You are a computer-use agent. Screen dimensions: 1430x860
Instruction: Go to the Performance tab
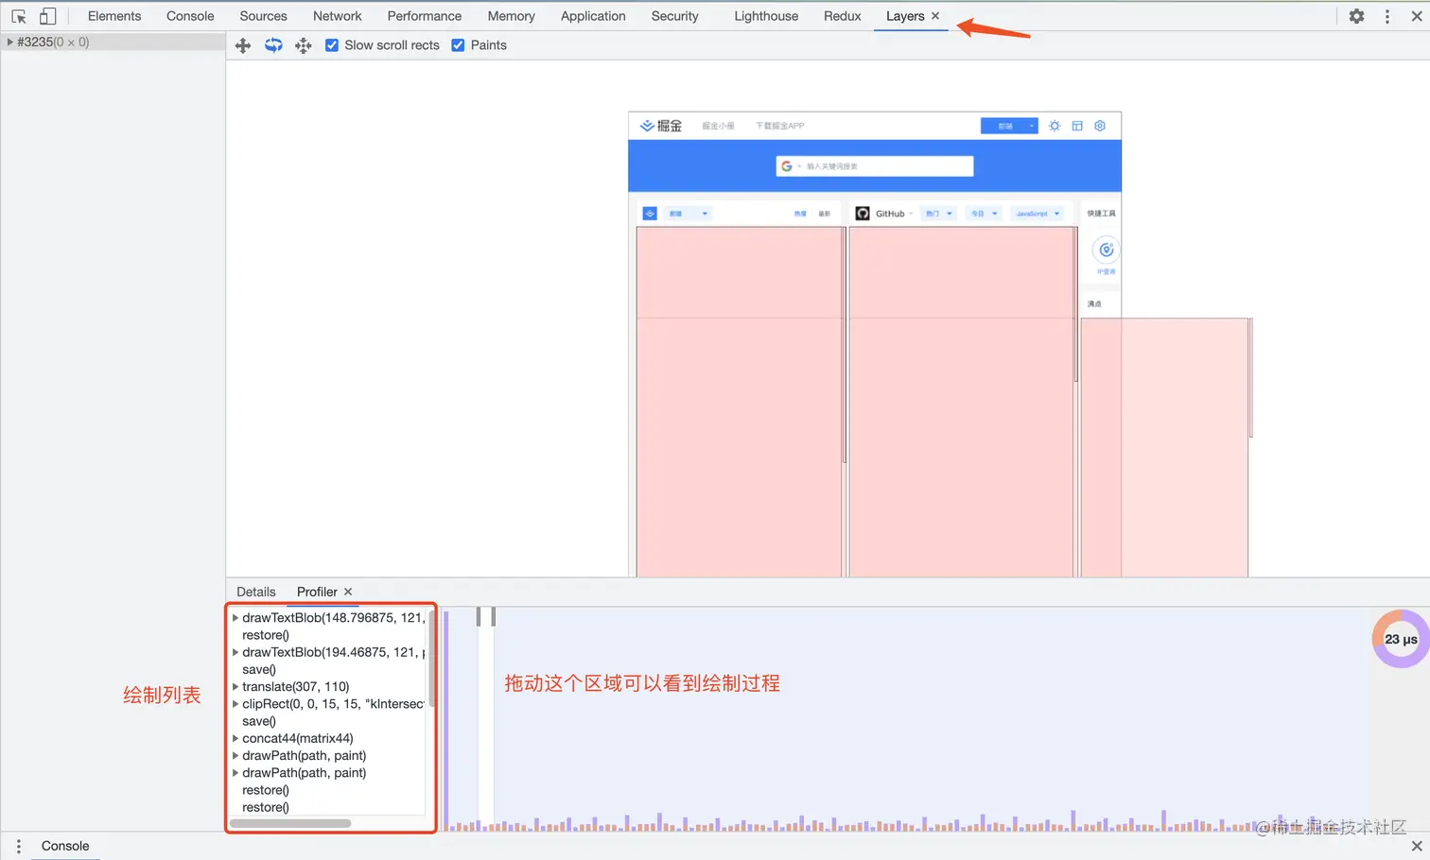(x=425, y=16)
